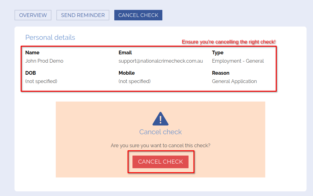Image resolution: width=313 pixels, height=196 pixels.
Task: Click the support email address
Action: 161,61
